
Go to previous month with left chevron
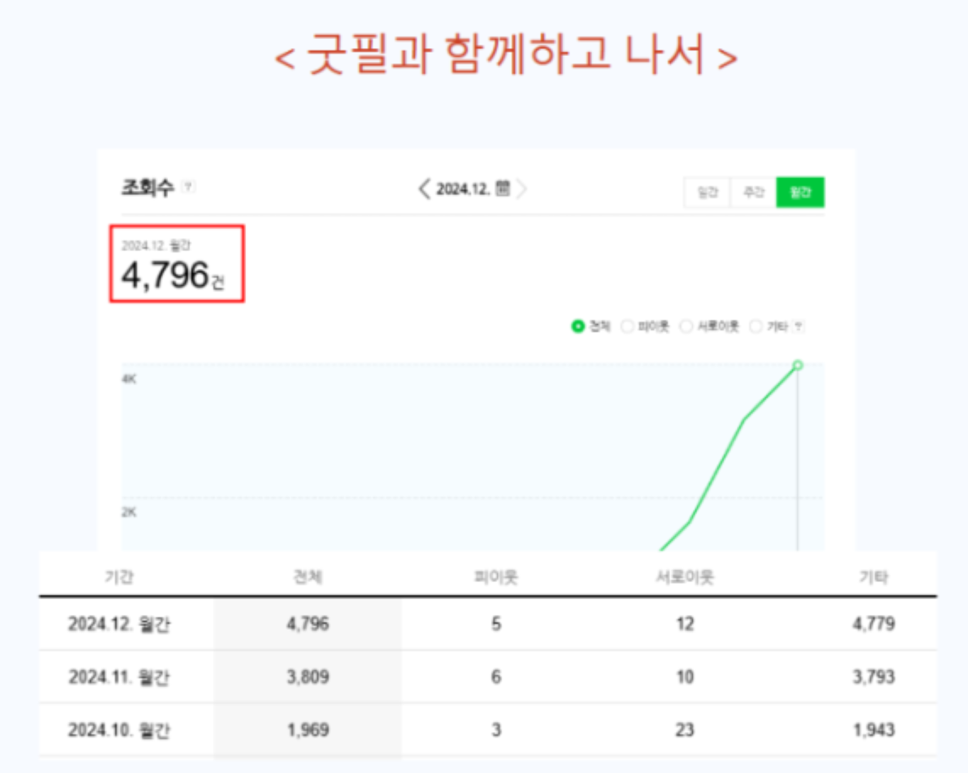[x=424, y=189]
